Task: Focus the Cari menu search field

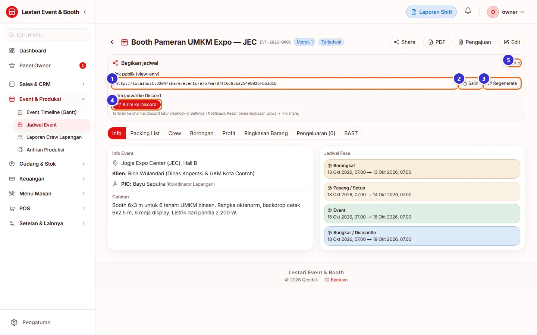Action: [x=48, y=35]
